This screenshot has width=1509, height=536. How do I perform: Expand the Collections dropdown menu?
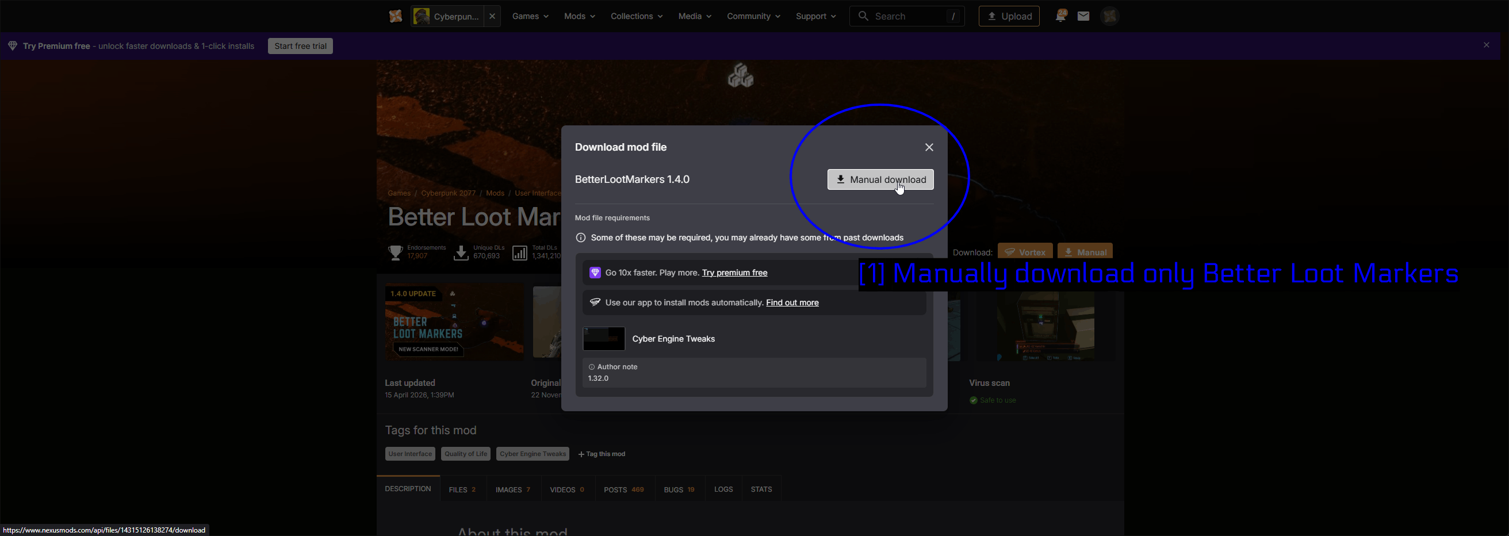(x=636, y=17)
